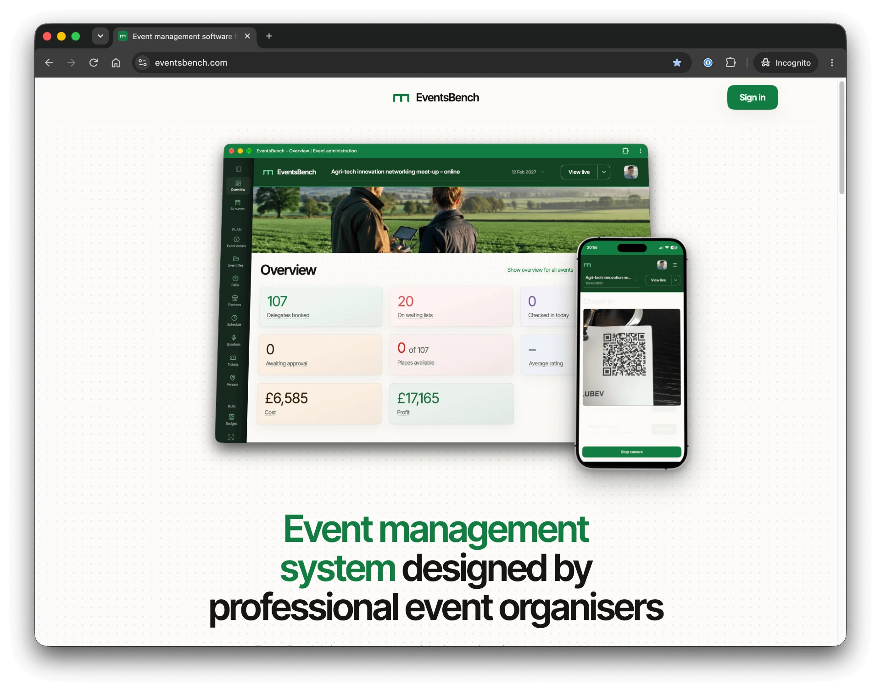Image resolution: width=881 pixels, height=692 pixels.
Task: Click the page vertical scrollbar
Action: [x=842, y=138]
